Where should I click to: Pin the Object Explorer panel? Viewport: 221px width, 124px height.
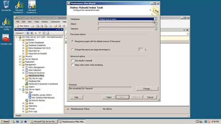[x=59, y=29]
